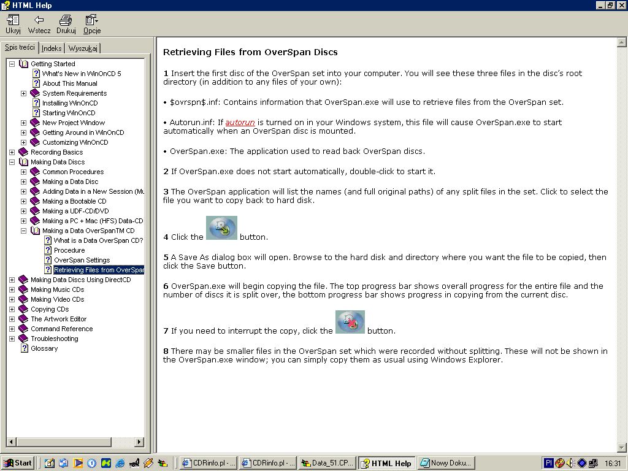Click the book icon beside The Artwork Editor
Screen dimensions: 628x471
pyautogui.click(x=24, y=319)
